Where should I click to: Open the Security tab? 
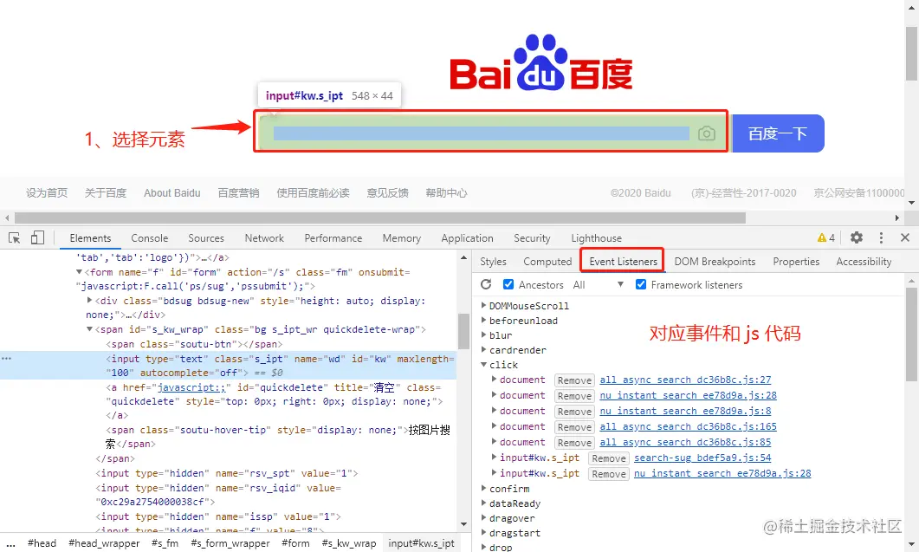[532, 238]
